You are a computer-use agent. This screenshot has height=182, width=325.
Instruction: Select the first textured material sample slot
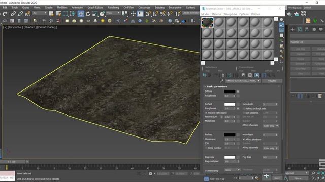207,22
